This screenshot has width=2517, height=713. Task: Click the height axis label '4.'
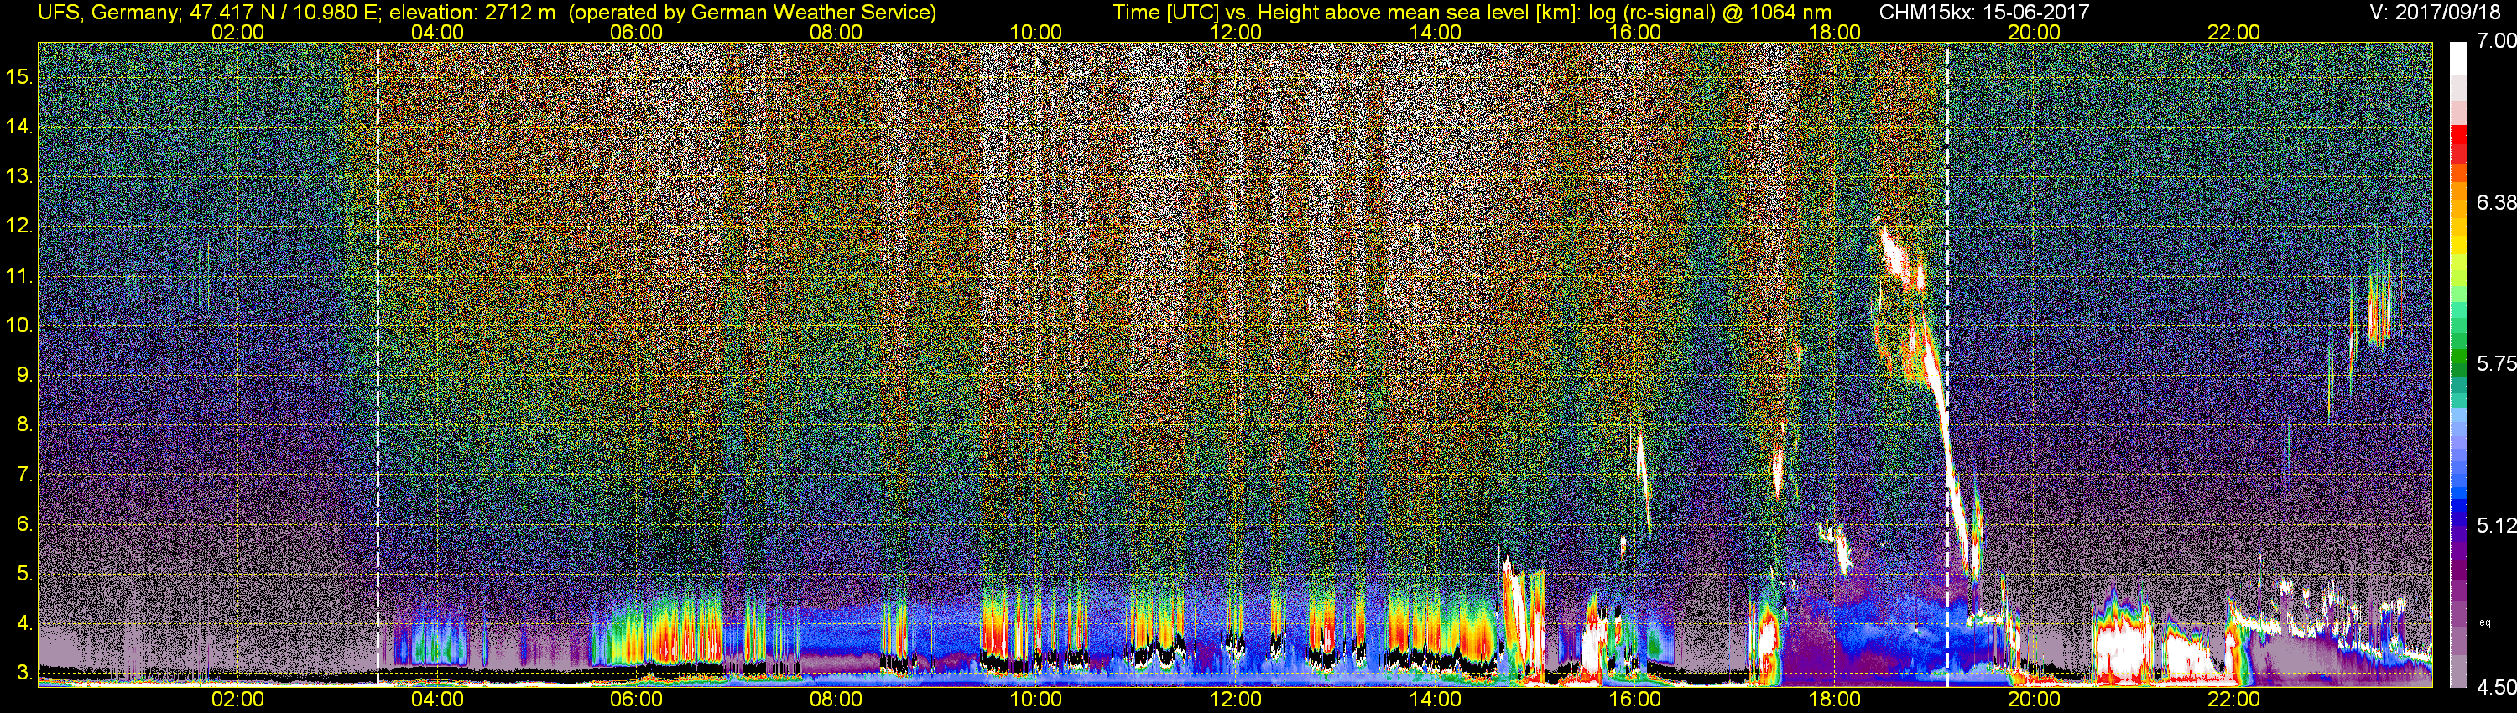click(x=23, y=623)
